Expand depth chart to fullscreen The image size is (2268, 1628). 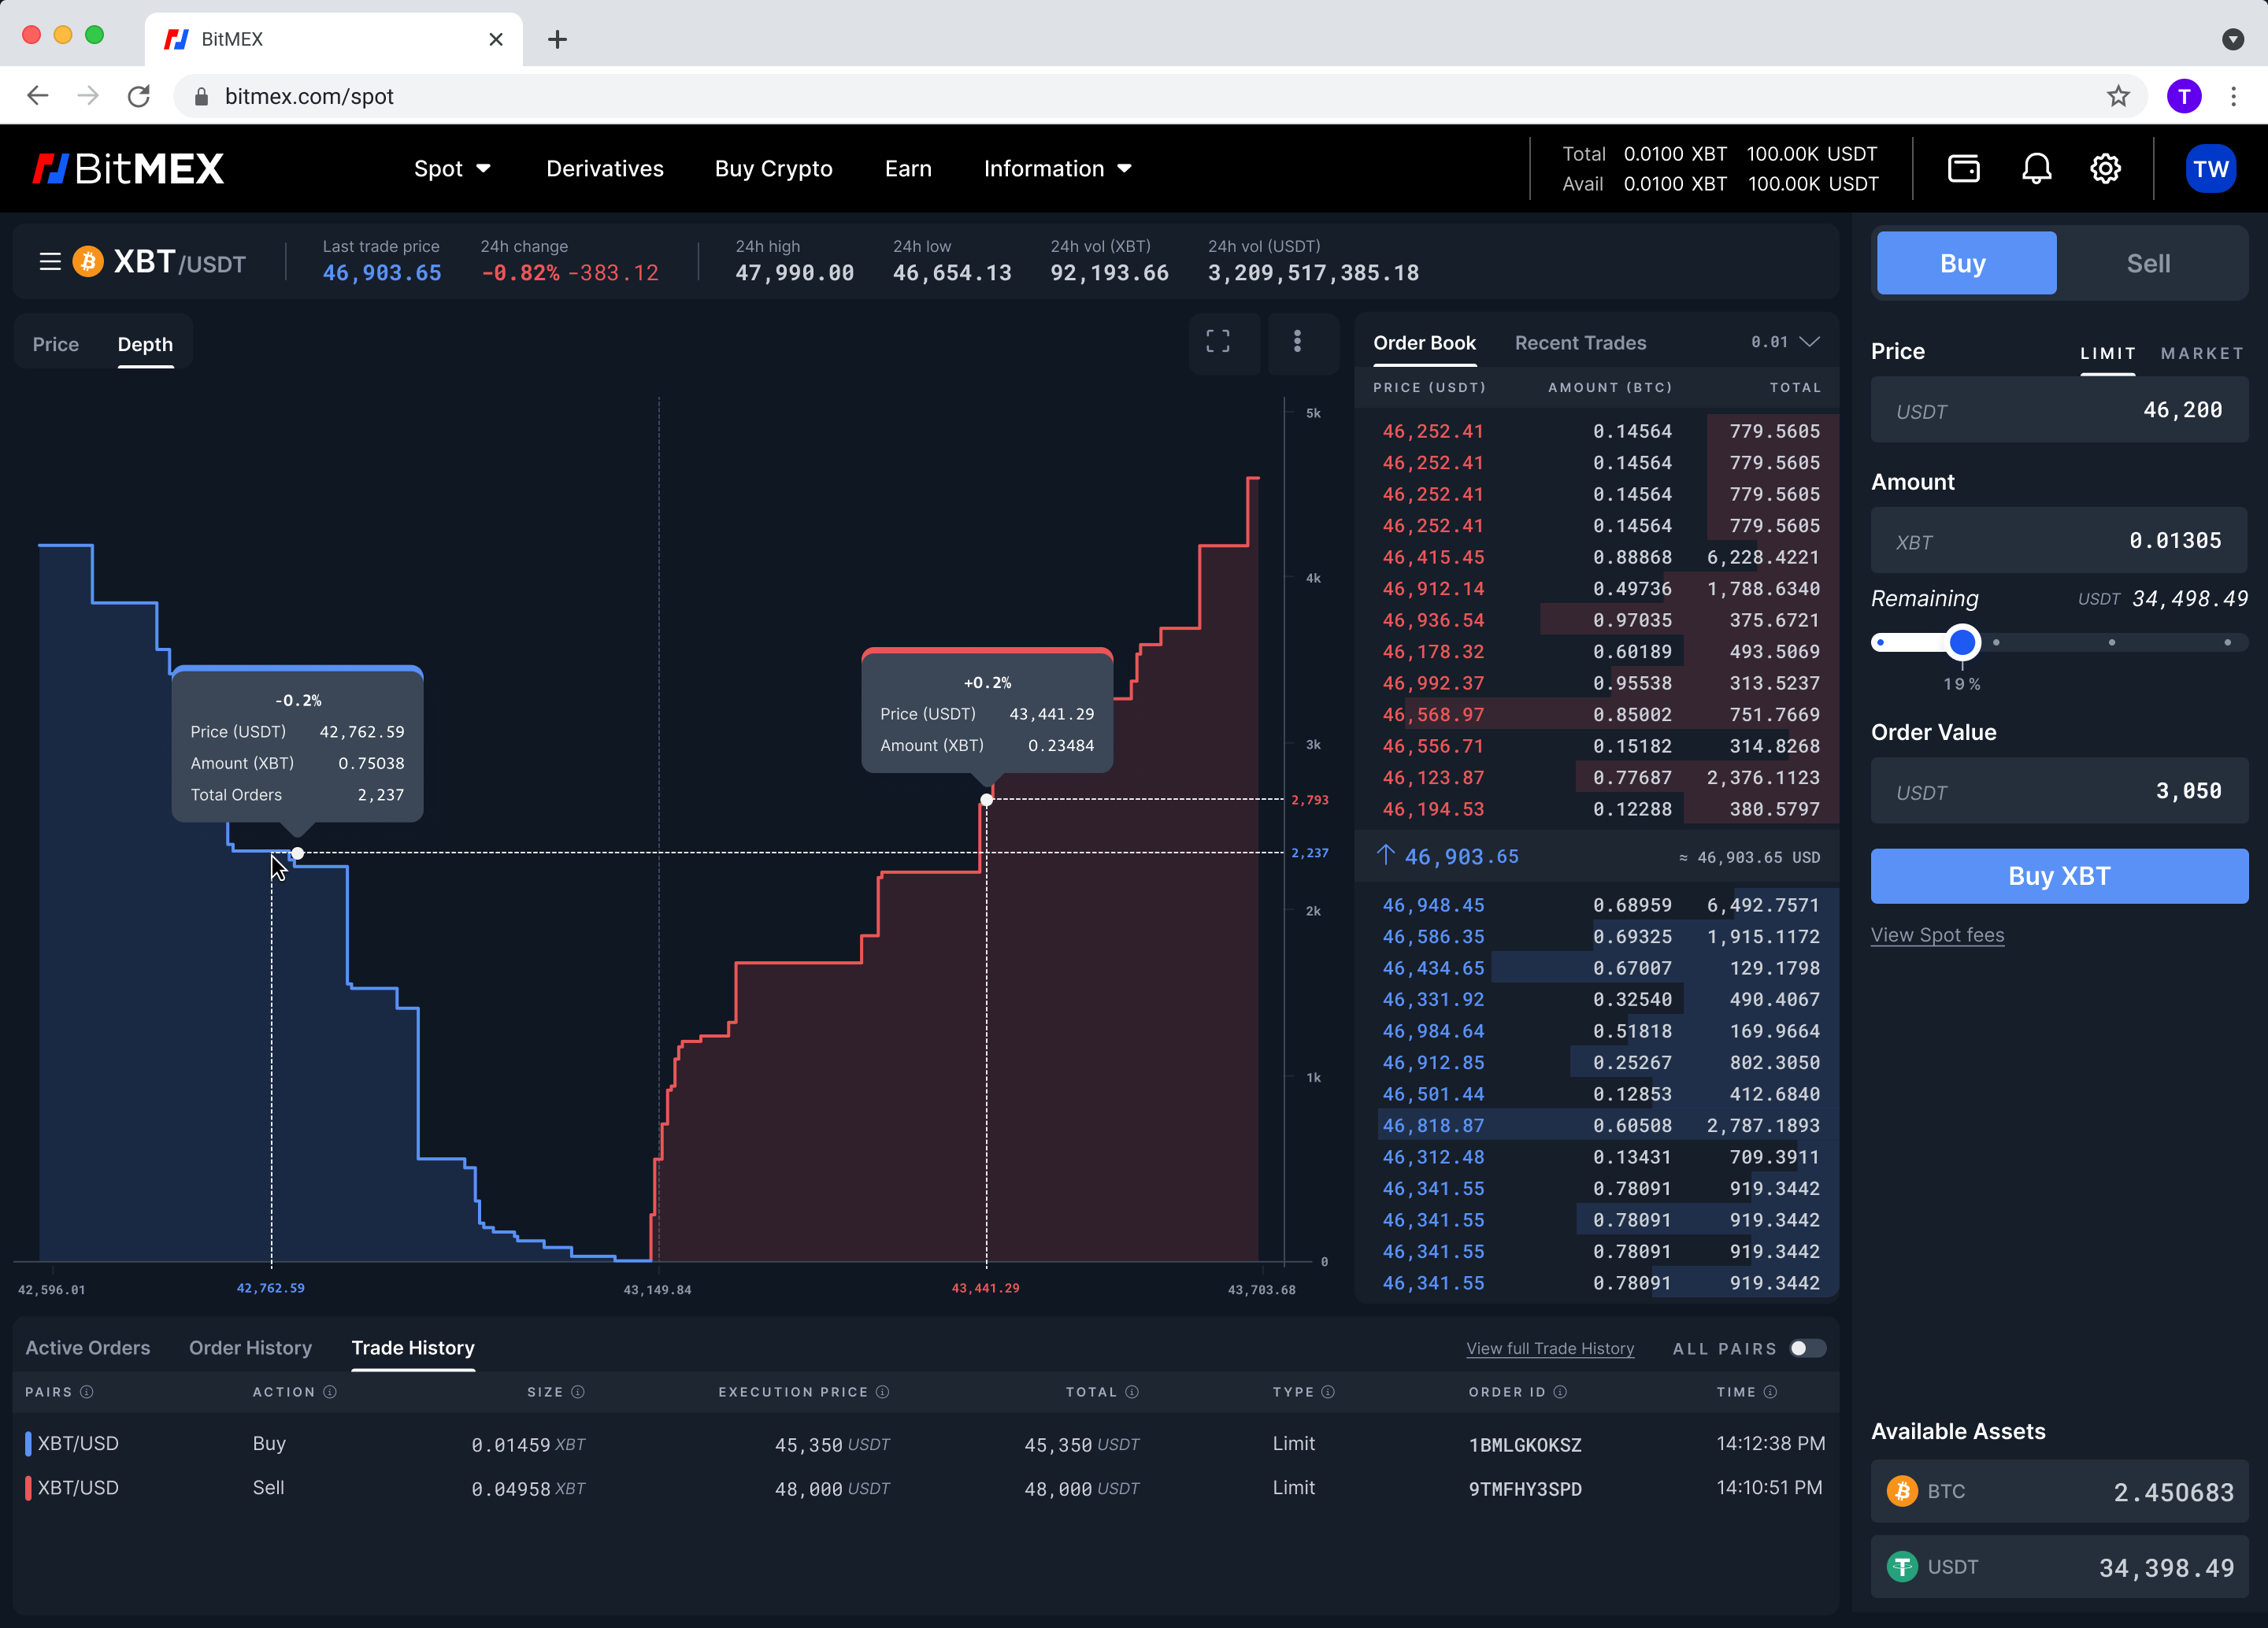coord(1217,342)
